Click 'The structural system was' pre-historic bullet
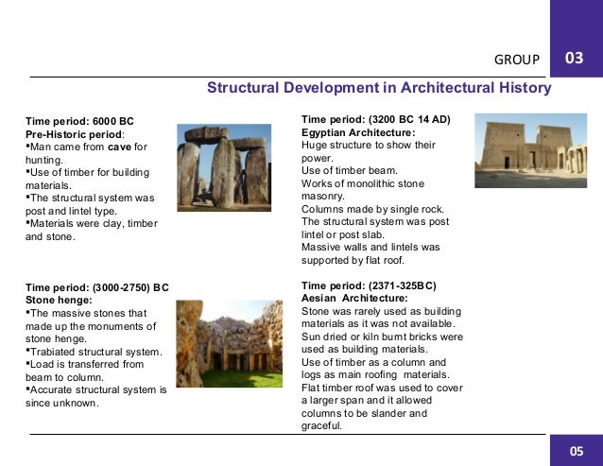603x466 pixels. pyautogui.click(x=90, y=198)
